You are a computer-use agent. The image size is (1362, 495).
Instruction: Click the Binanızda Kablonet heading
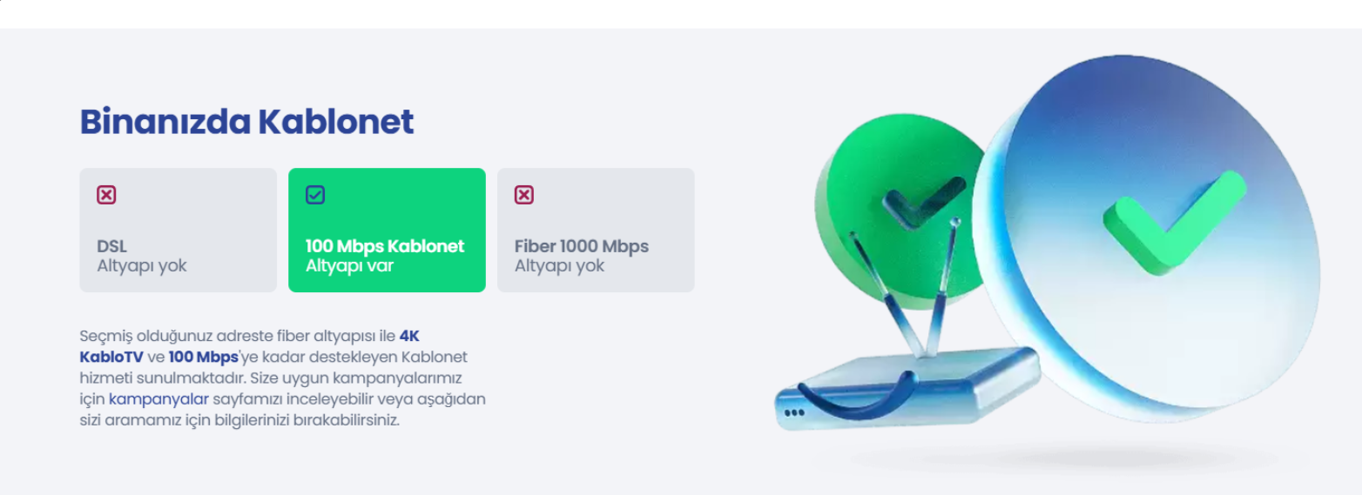pos(246,122)
